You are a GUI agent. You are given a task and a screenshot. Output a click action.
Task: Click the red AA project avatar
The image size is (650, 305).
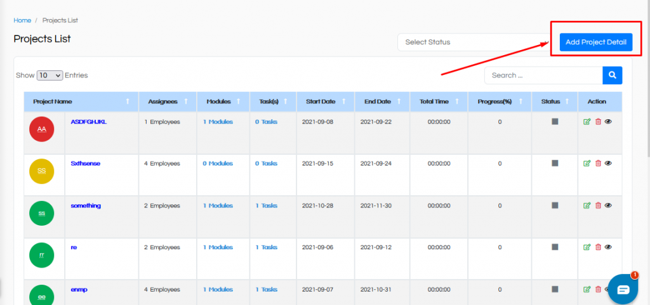click(x=42, y=129)
